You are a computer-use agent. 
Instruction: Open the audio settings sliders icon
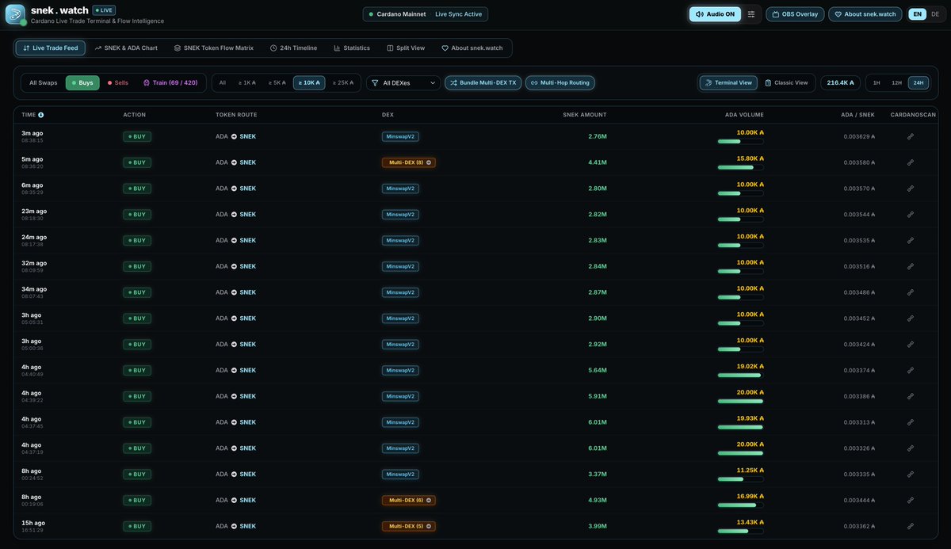751,14
